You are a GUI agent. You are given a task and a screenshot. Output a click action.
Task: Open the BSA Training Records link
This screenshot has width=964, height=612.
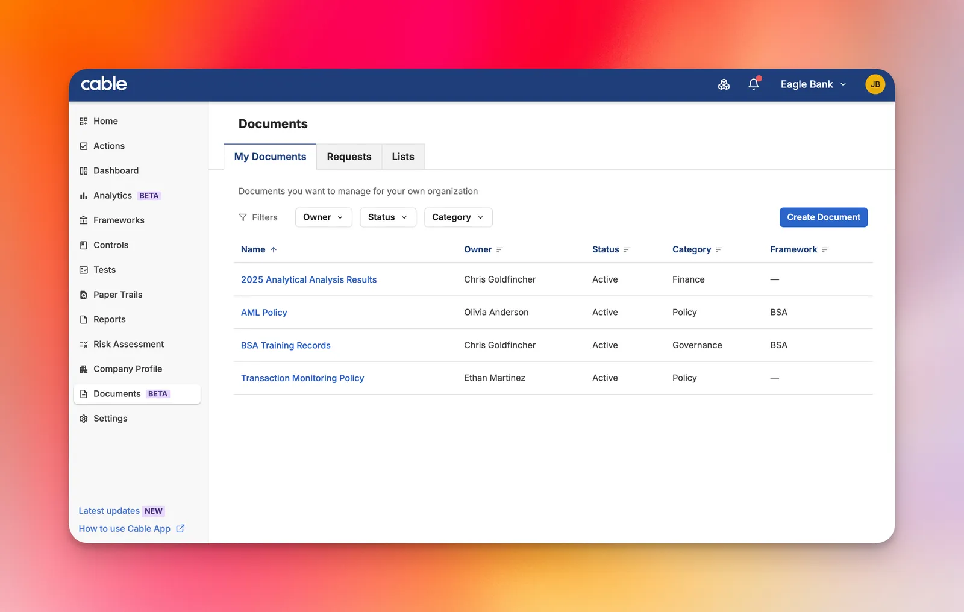[286, 345]
